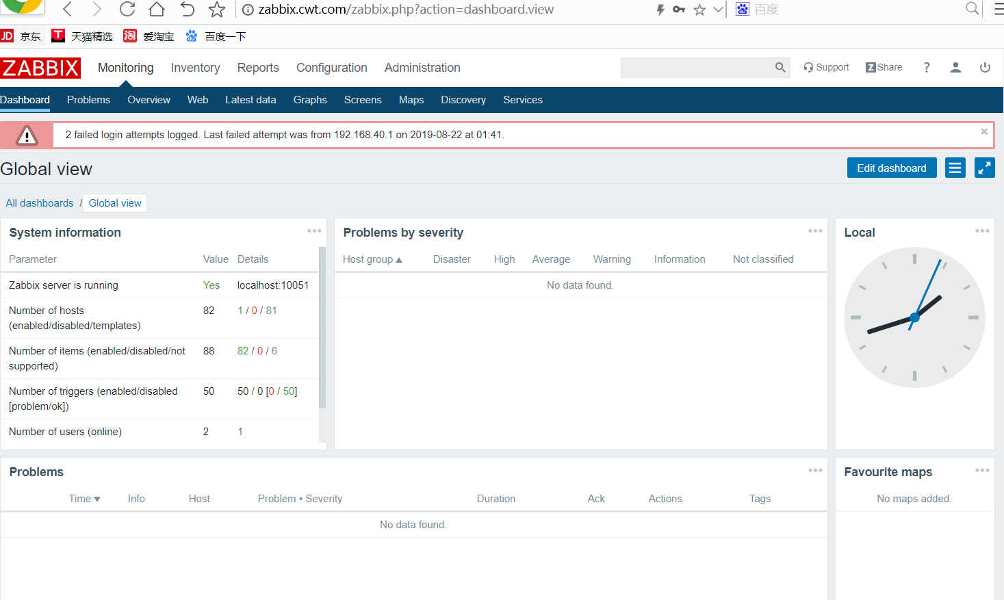This screenshot has height=600, width=1004.
Task: Open the Web monitoring tab
Action: point(198,100)
